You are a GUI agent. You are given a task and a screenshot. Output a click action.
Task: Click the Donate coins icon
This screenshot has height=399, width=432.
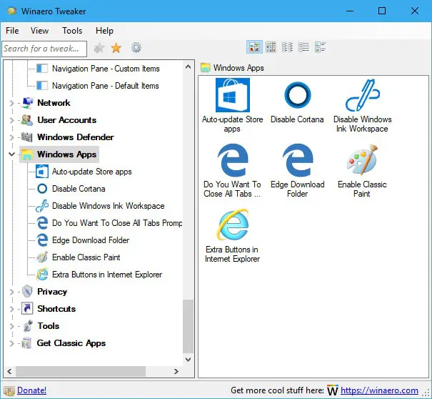(x=9, y=391)
